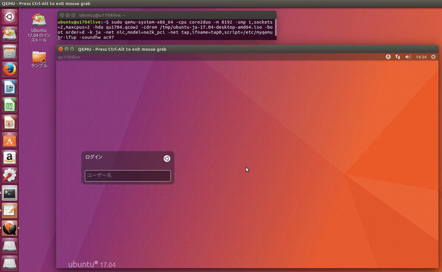Switch to Terminal via the launcher icon
The width and height of the screenshot is (442, 272).
pyautogui.click(x=9, y=193)
